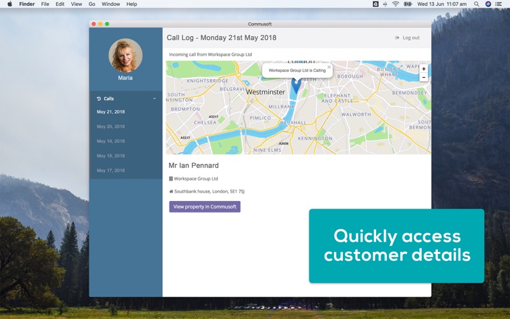The width and height of the screenshot is (510, 319).
Task: Select May 19, 2018 call log
Action: coord(110,141)
